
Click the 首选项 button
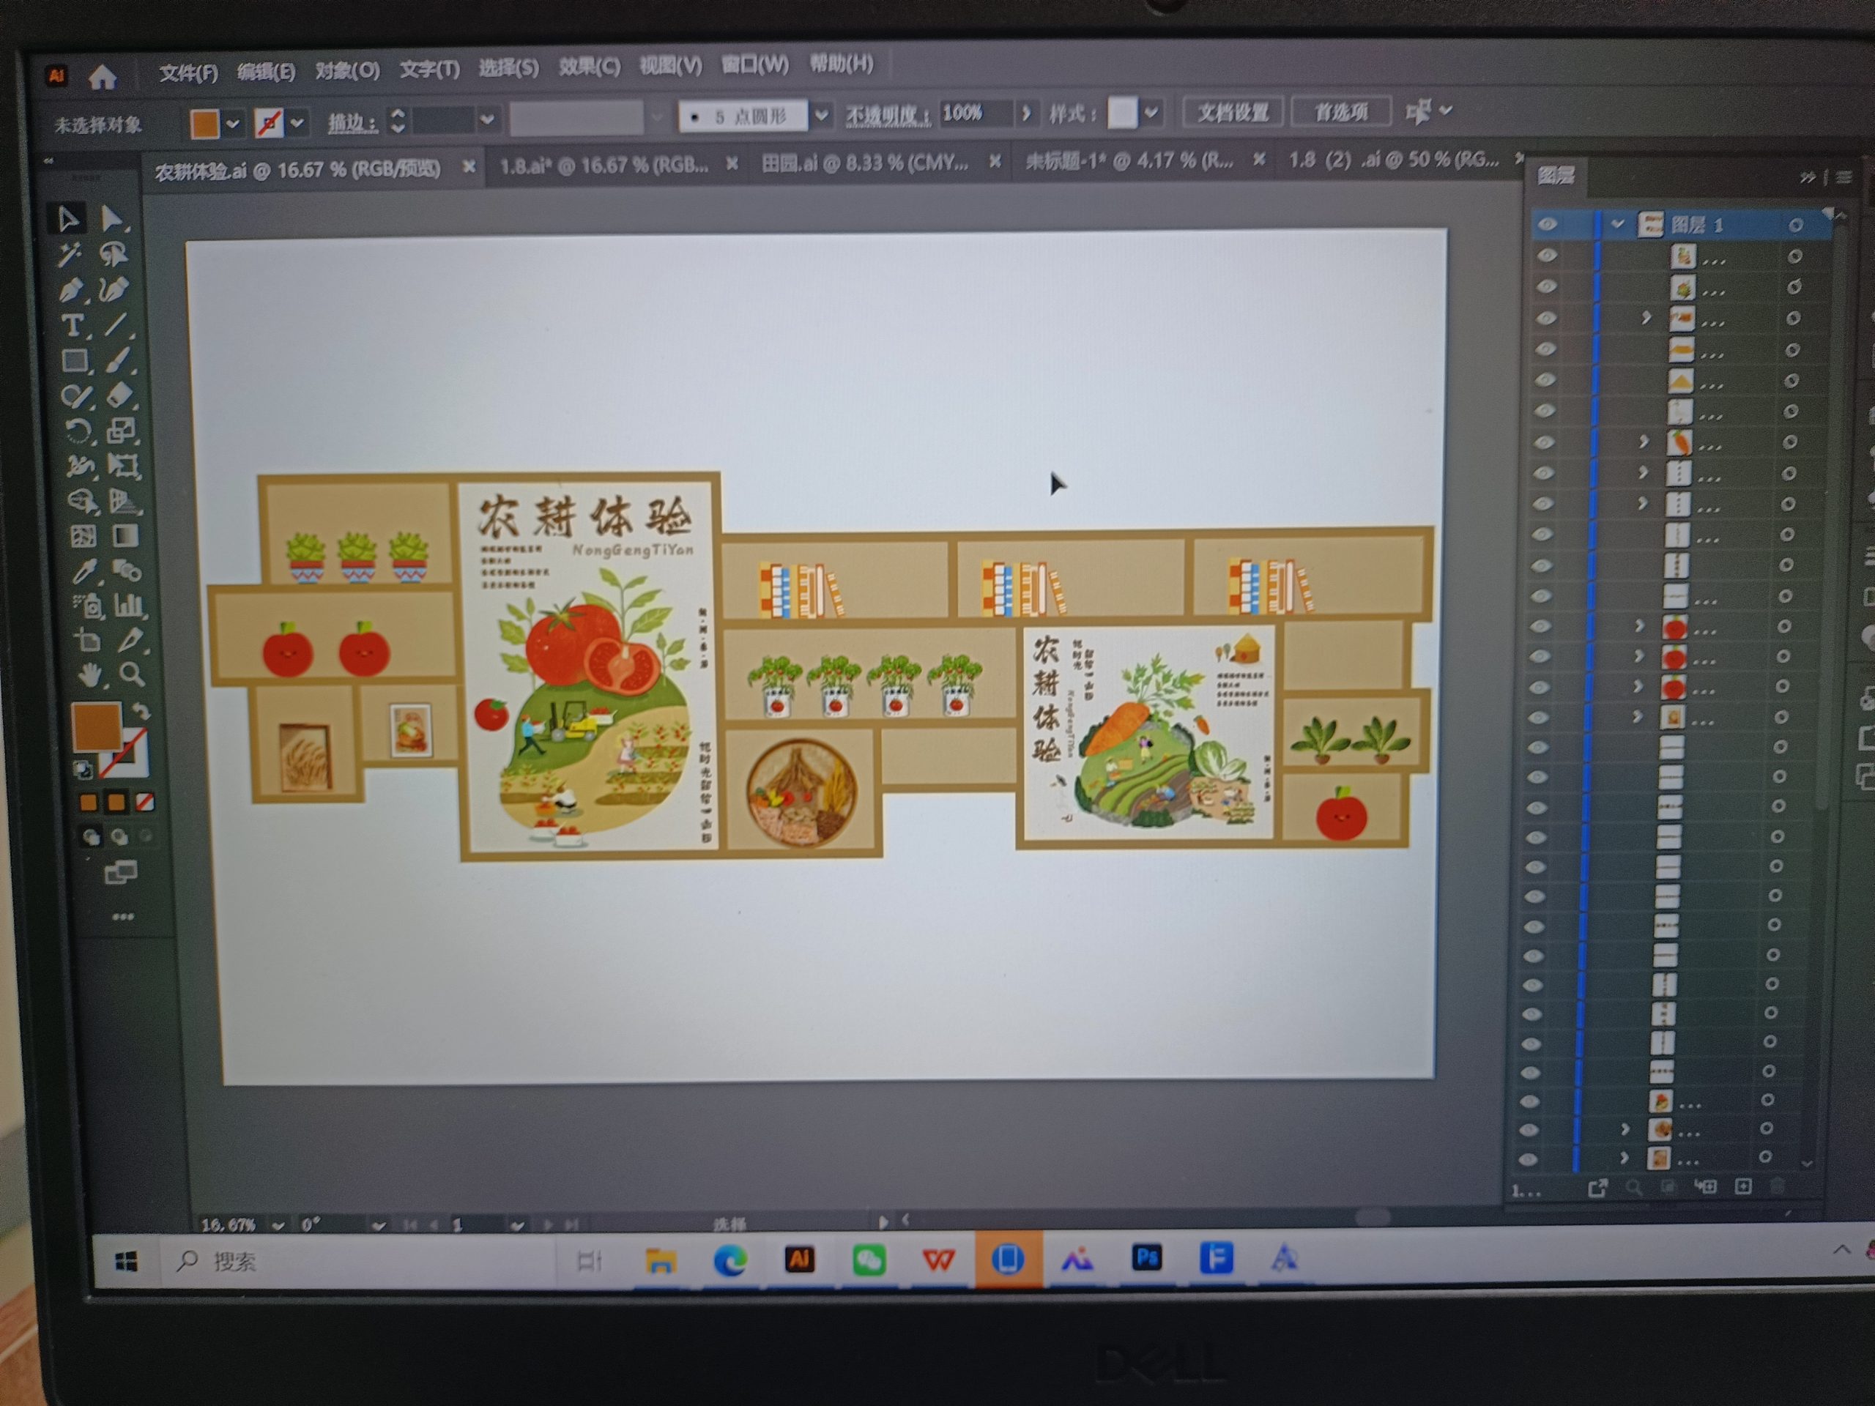(x=1340, y=112)
